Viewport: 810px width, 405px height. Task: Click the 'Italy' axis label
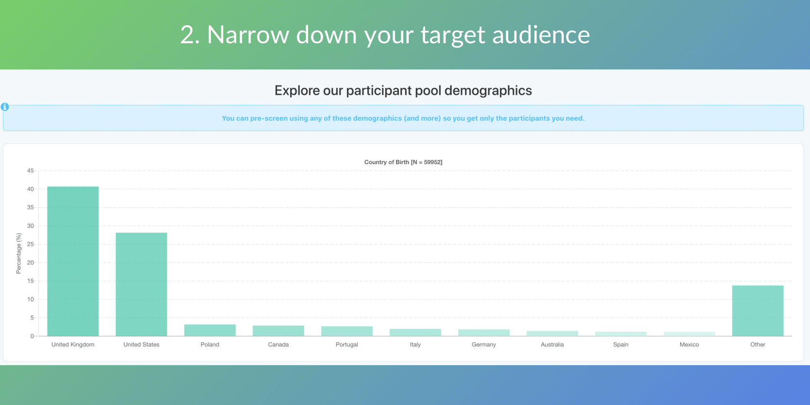pos(415,344)
